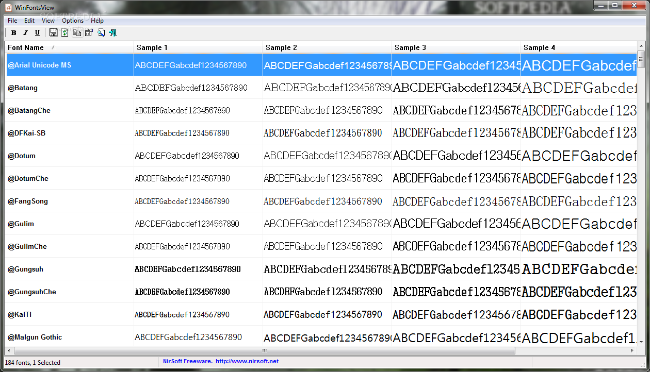Click the horizontal scrollbar thumb

(264, 350)
